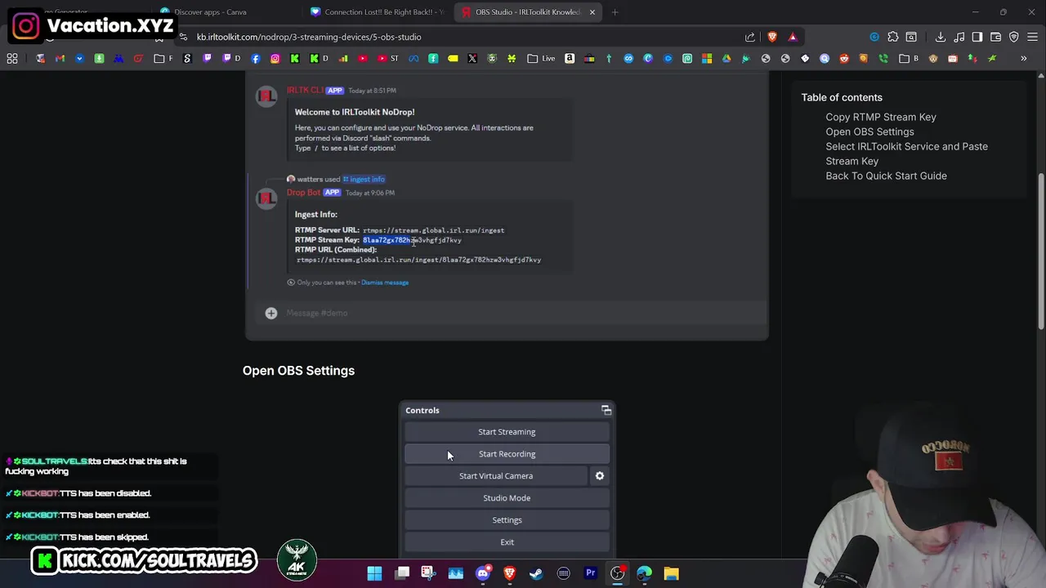Open the extensions puzzle icon
The height and width of the screenshot is (588, 1046).
click(893, 37)
